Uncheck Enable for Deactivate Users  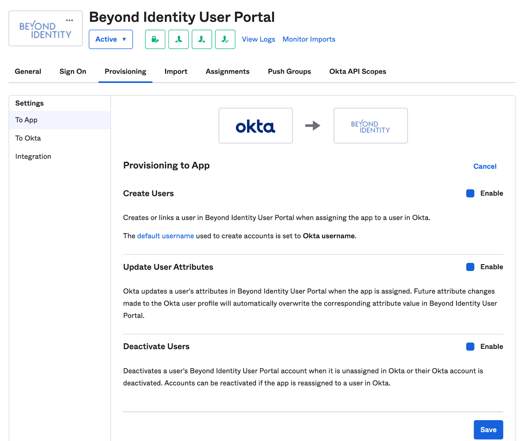tap(470, 347)
